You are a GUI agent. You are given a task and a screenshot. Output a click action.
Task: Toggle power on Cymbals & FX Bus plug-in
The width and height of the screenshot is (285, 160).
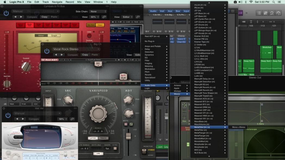coord(6,13)
